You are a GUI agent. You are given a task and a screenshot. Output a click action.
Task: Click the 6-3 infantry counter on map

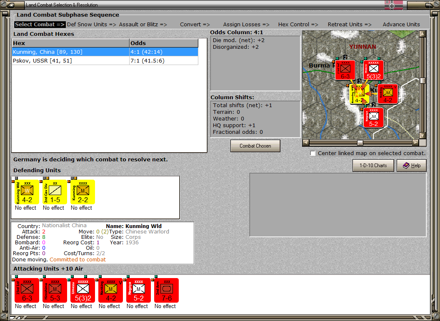point(345,70)
